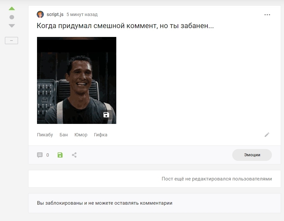Viewport: 284px width, 221px height.
Task: Select the Юмор tag
Action: pyautogui.click(x=81, y=135)
